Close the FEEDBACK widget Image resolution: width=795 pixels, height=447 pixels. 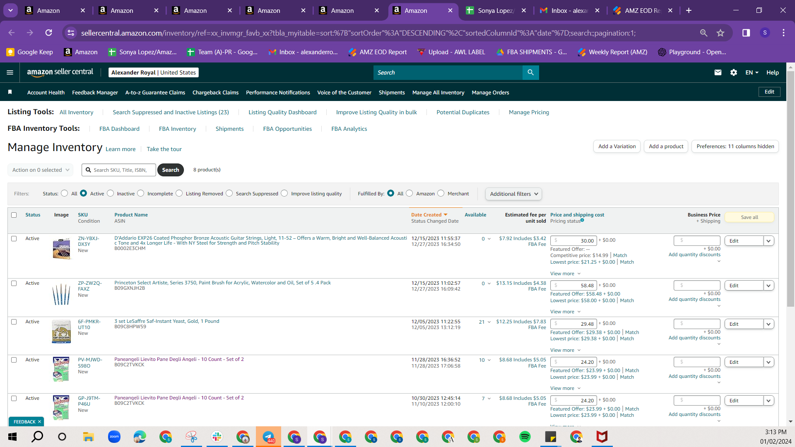click(x=39, y=422)
